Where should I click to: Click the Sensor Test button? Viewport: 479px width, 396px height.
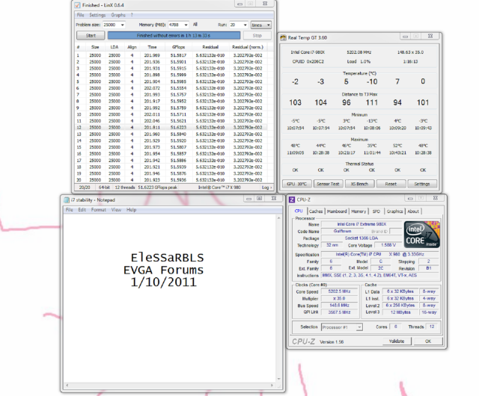pyautogui.click(x=327, y=183)
